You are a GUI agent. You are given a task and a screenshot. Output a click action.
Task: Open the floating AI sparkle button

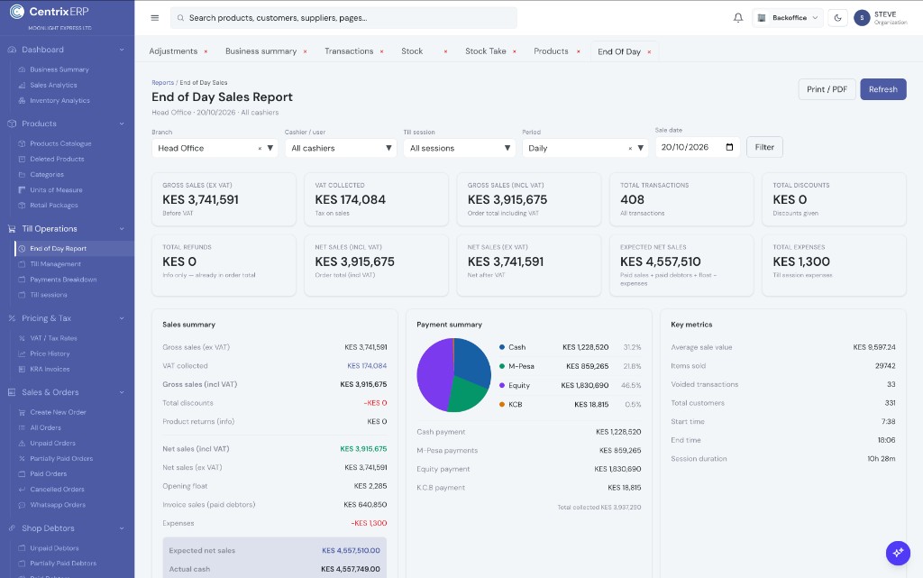pos(898,553)
